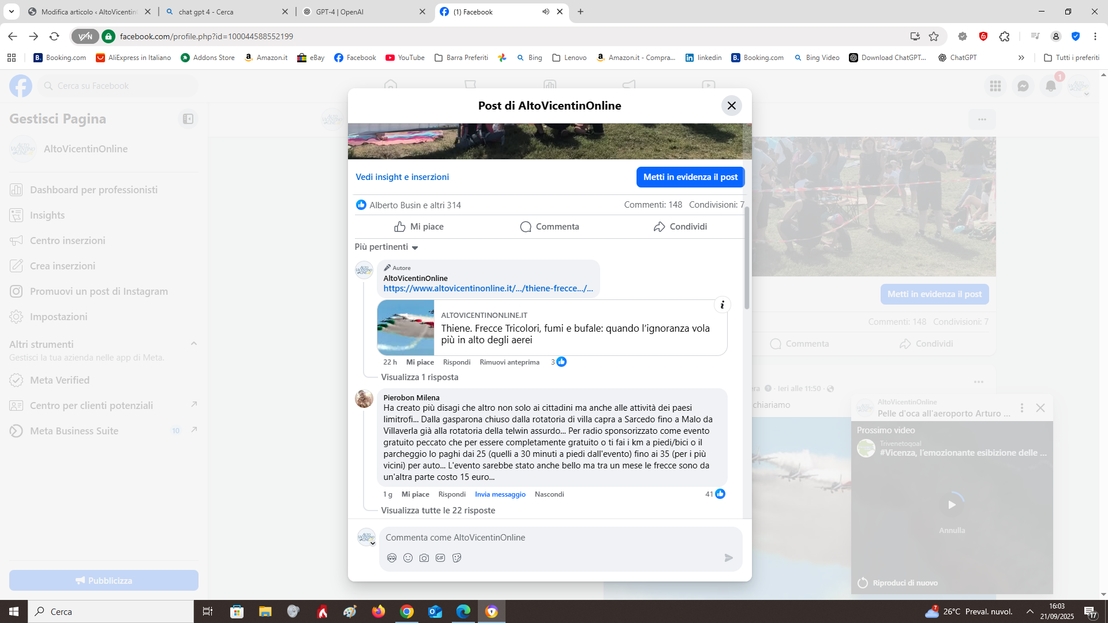The image size is (1108, 623).
Task: Click the Facebook logo home icon
Action: [21, 86]
